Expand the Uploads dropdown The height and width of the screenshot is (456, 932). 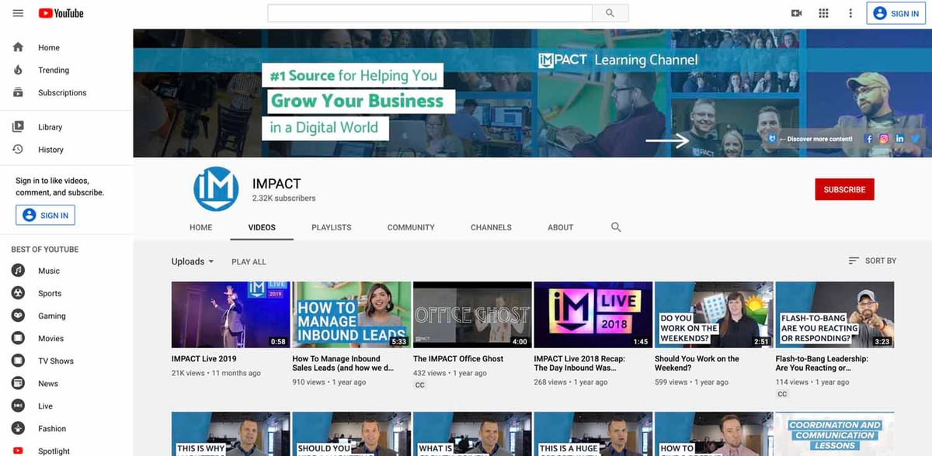pyautogui.click(x=193, y=261)
